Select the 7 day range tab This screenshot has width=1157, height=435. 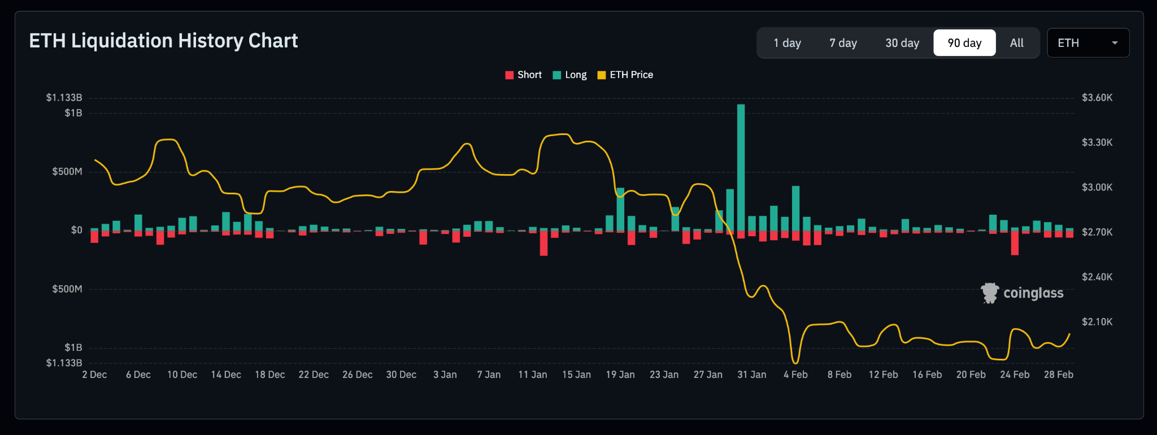pyautogui.click(x=843, y=43)
